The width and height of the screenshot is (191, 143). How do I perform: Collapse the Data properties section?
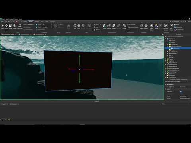(x=166, y=89)
